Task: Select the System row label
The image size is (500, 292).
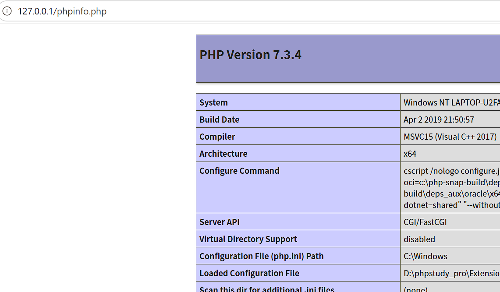Action: pyautogui.click(x=214, y=102)
